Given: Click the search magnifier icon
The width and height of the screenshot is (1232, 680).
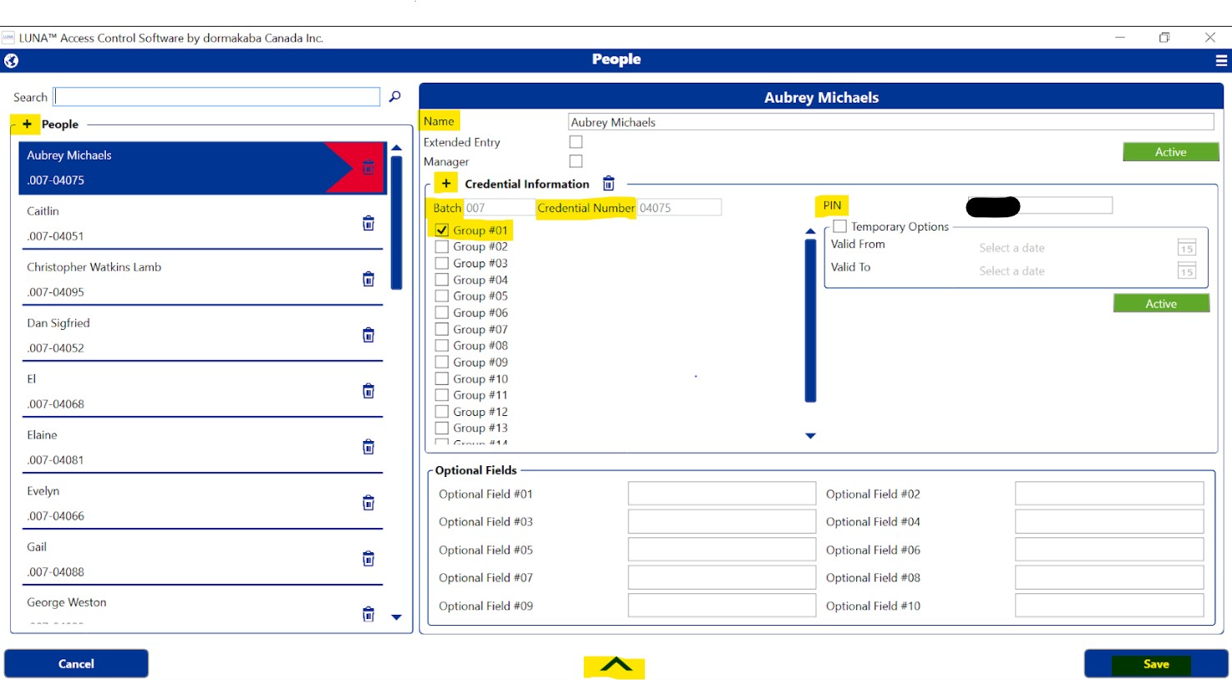Looking at the screenshot, I should click(395, 97).
